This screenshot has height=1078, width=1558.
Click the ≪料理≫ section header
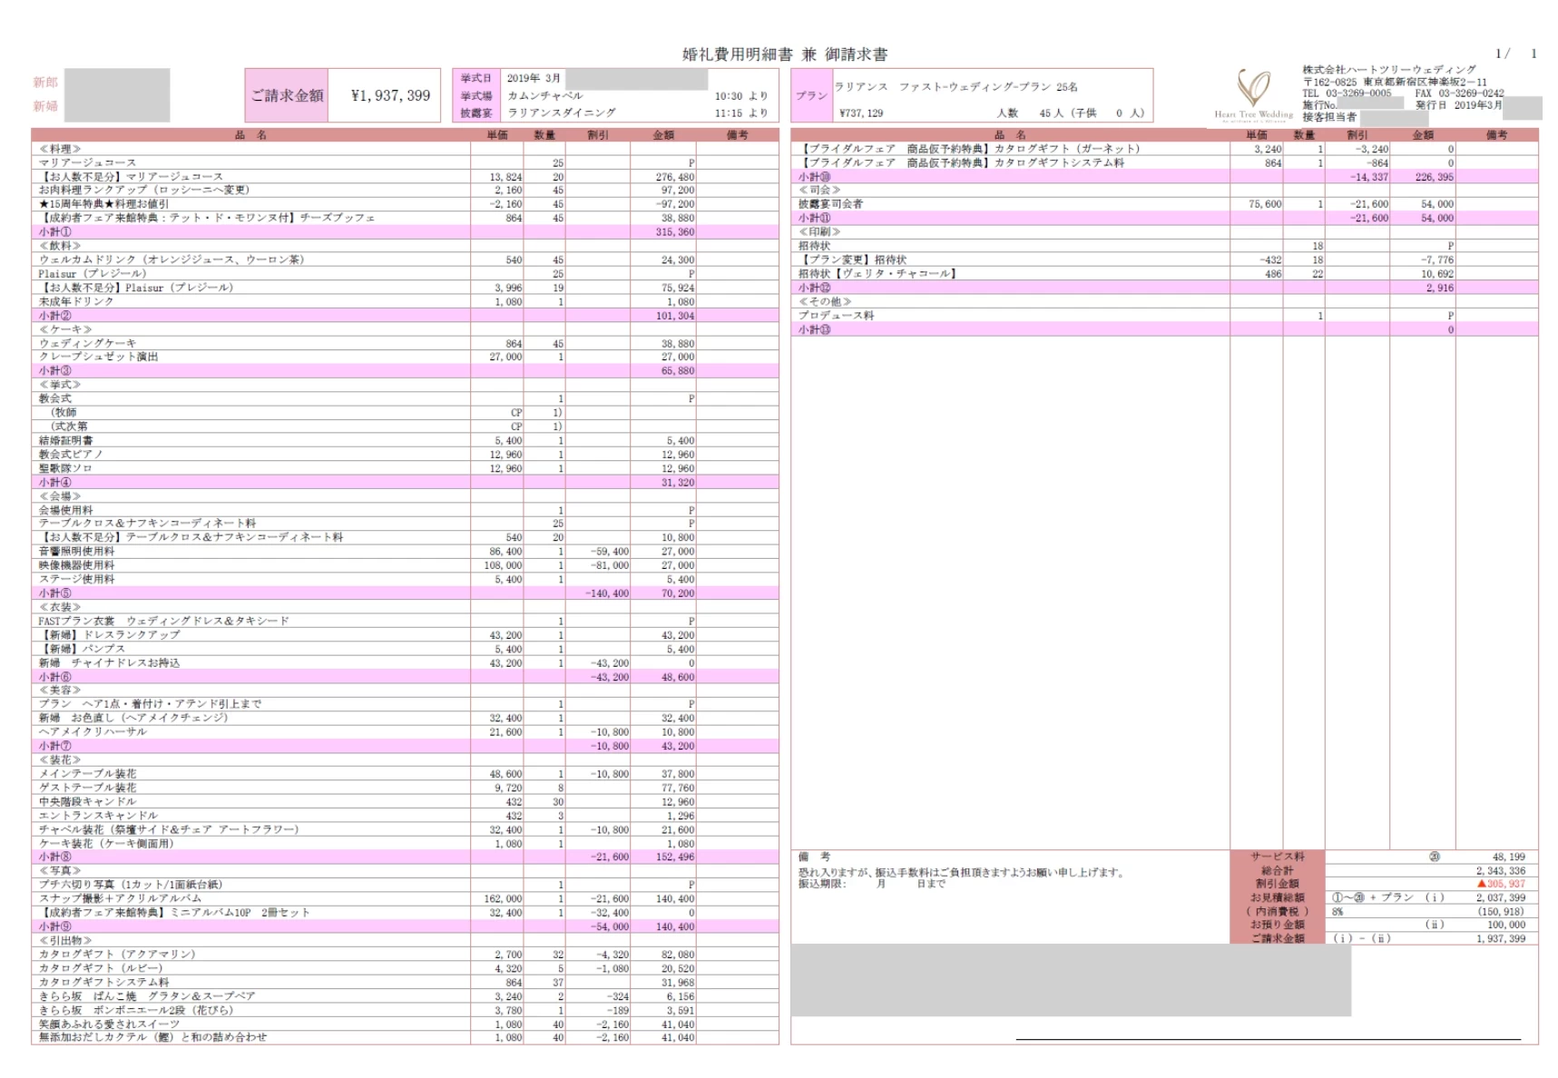tap(60, 149)
